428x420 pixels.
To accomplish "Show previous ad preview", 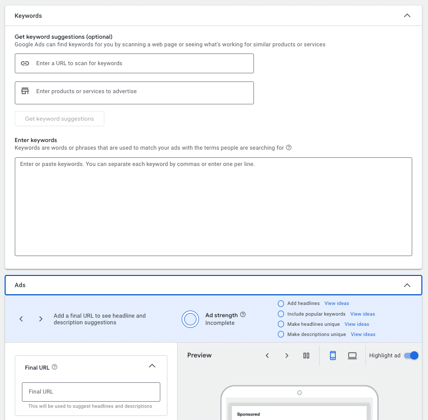I will (267, 355).
